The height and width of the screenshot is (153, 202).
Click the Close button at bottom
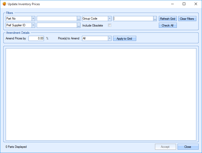188,147
